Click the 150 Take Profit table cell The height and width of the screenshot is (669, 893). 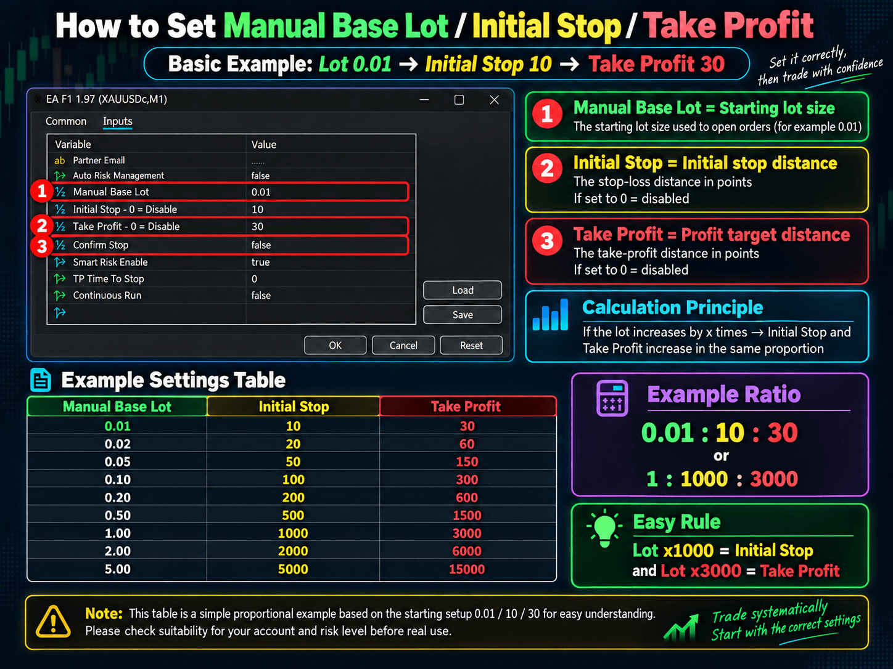click(x=467, y=462)
